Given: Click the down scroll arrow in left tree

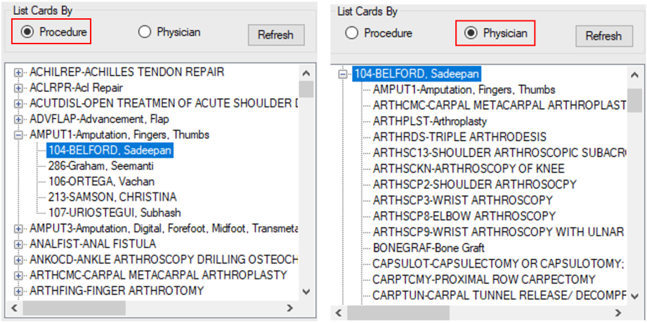Looking at the screenshot, I should 305,291.
